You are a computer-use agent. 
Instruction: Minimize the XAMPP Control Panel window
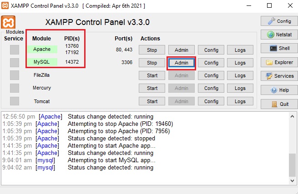tap(249, 5)
